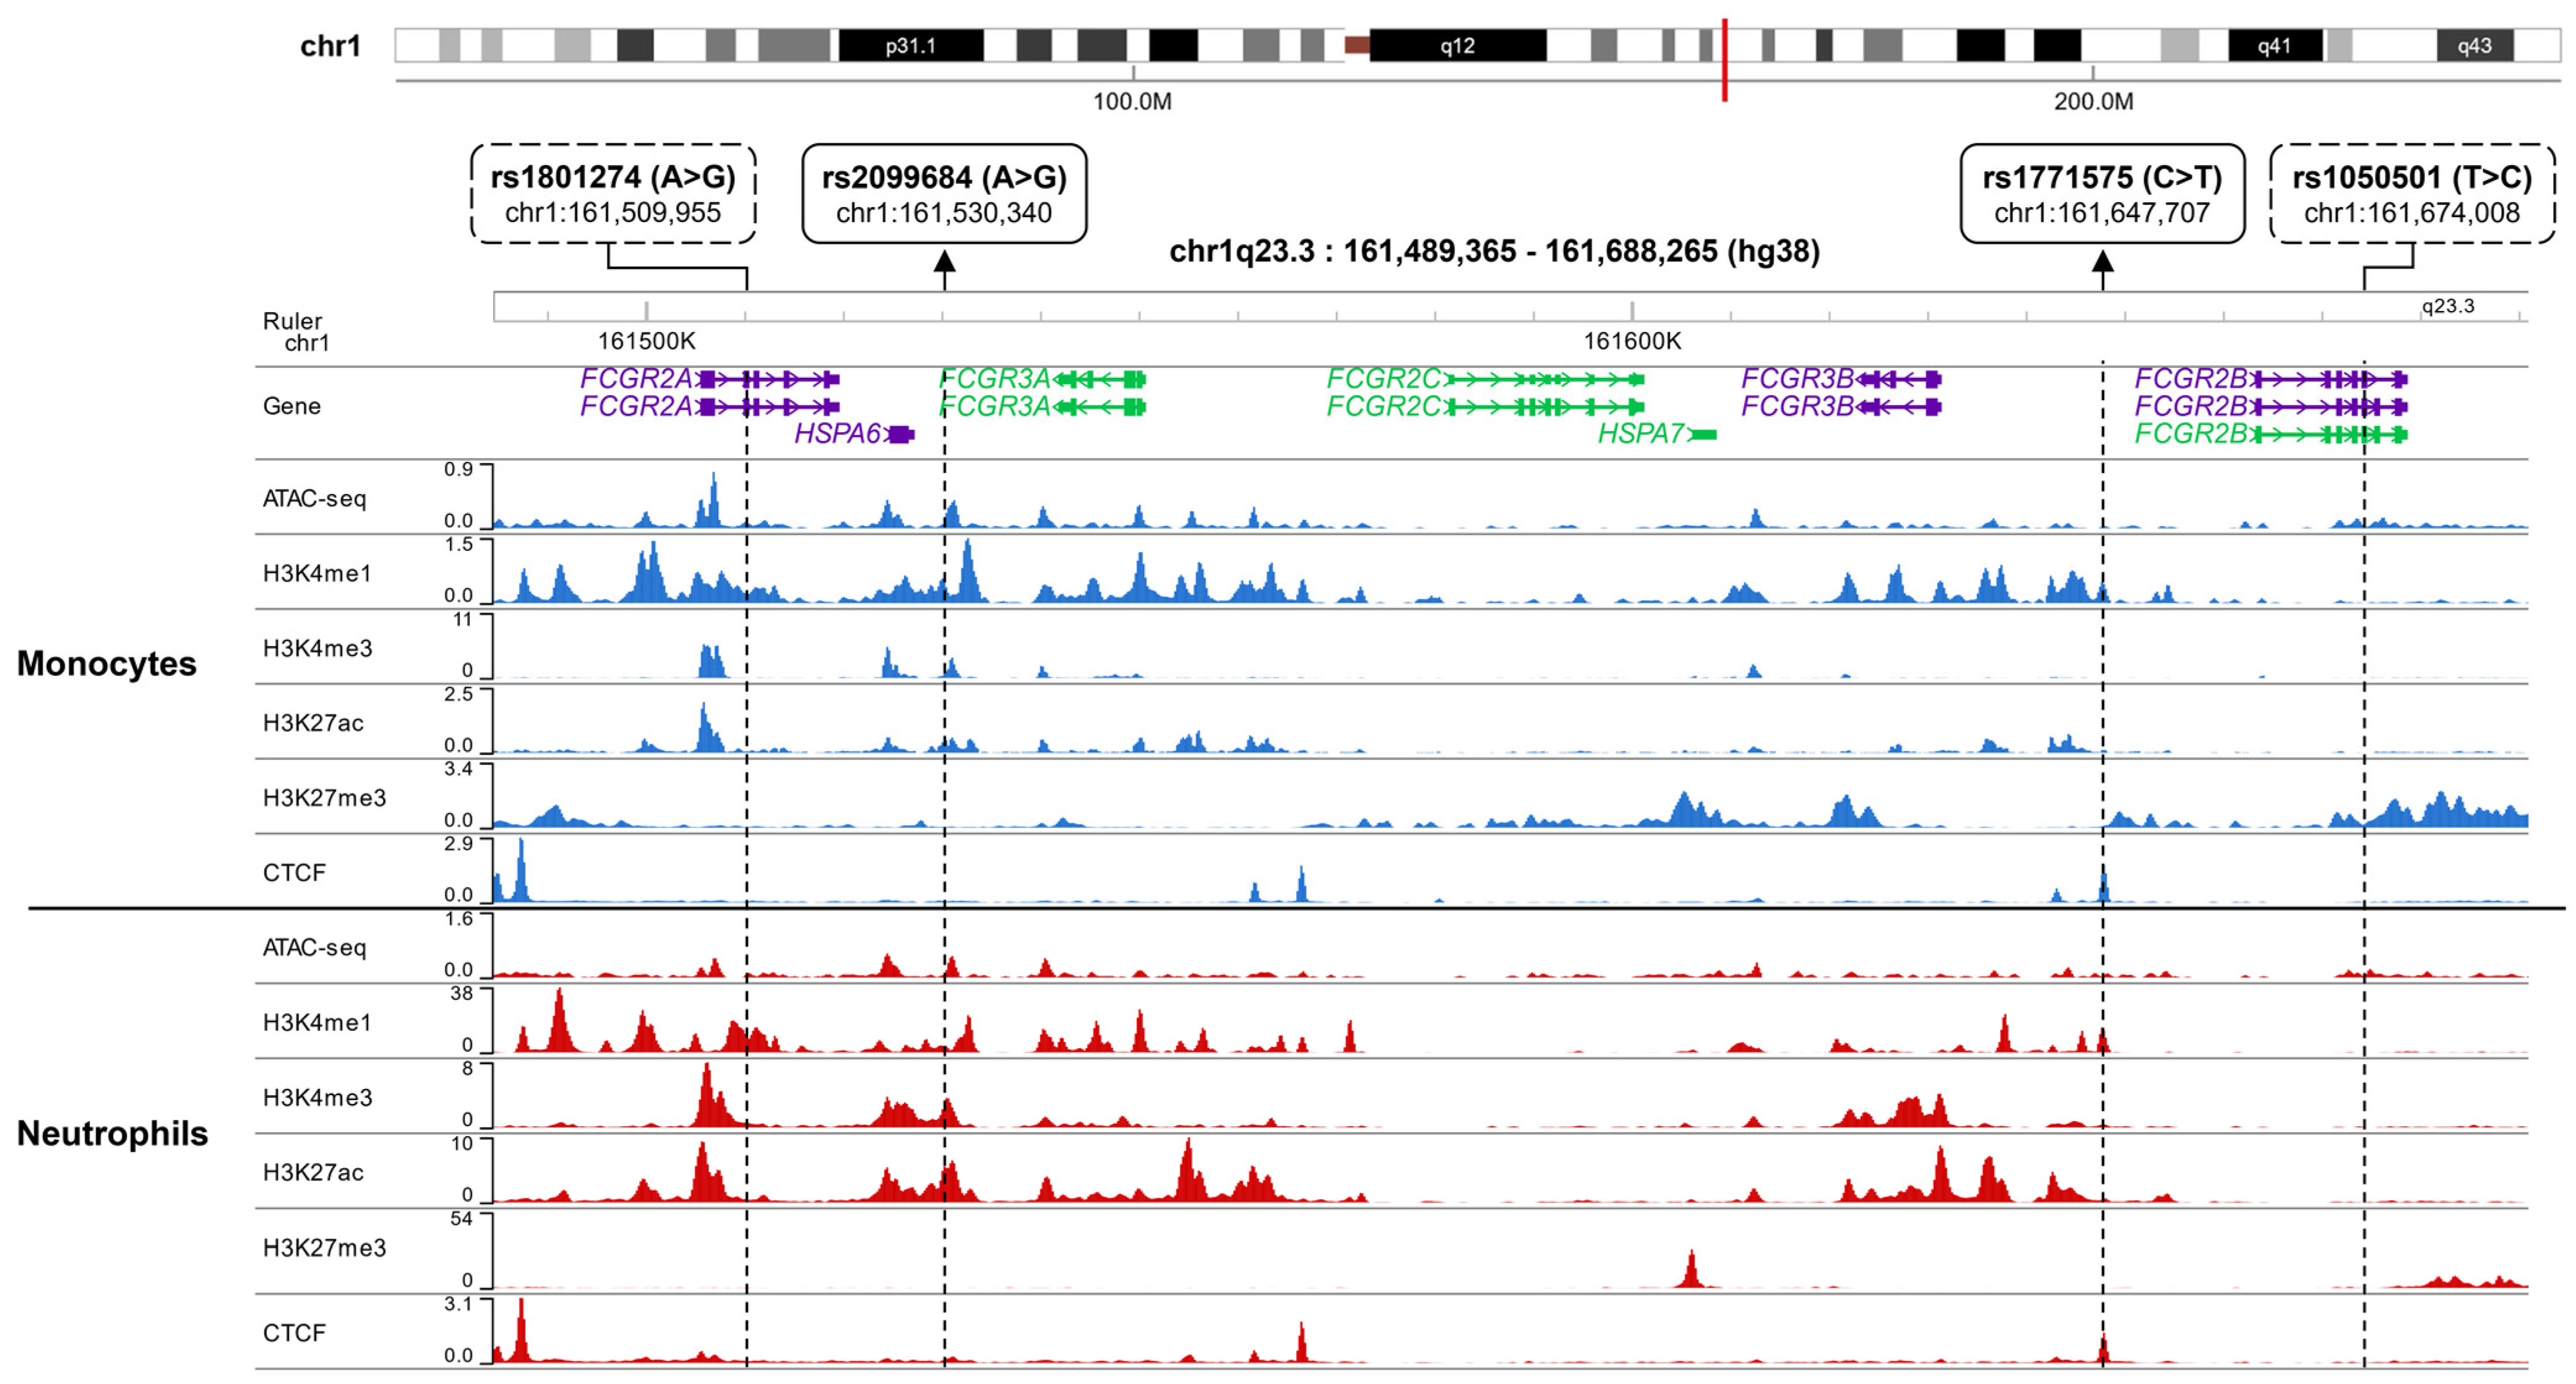The image size is (2576, 1384).
Task: Click the red position marker on chromosome ideogram
Action: pos(1725,60)
